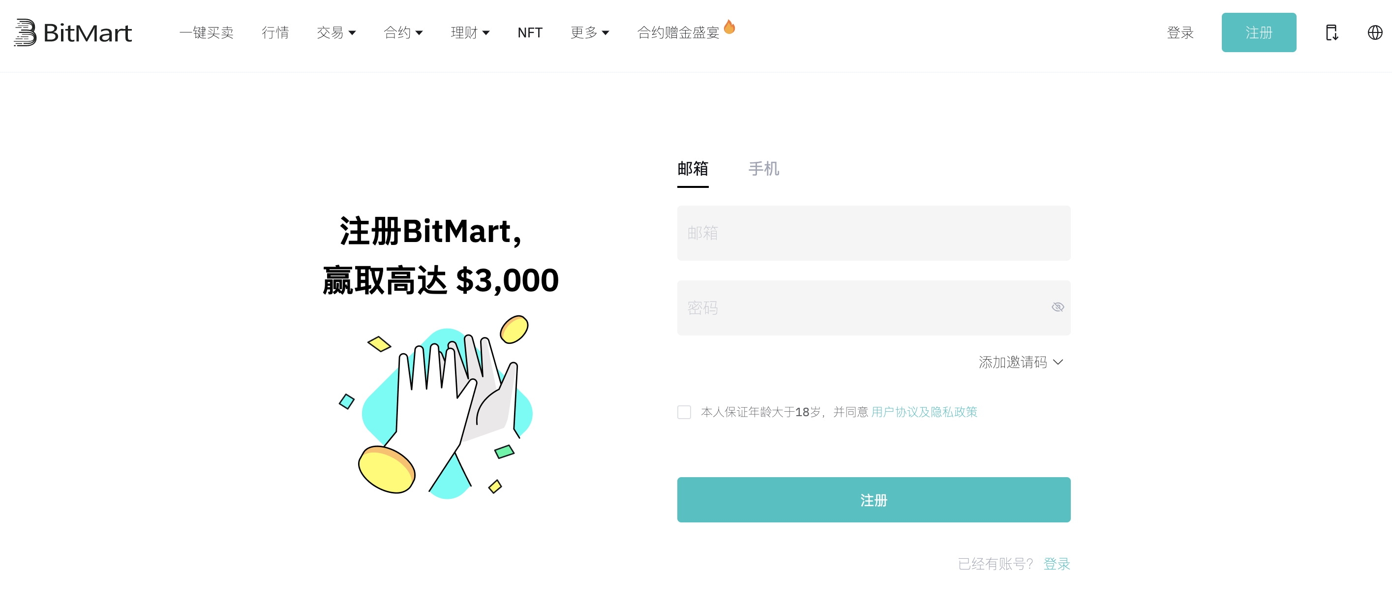1392x608 pixels.
Task: Click the BitMart logo
Action: 72,32
